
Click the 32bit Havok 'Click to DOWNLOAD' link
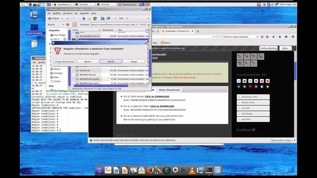pyautogui.click(x=157, y=97)
